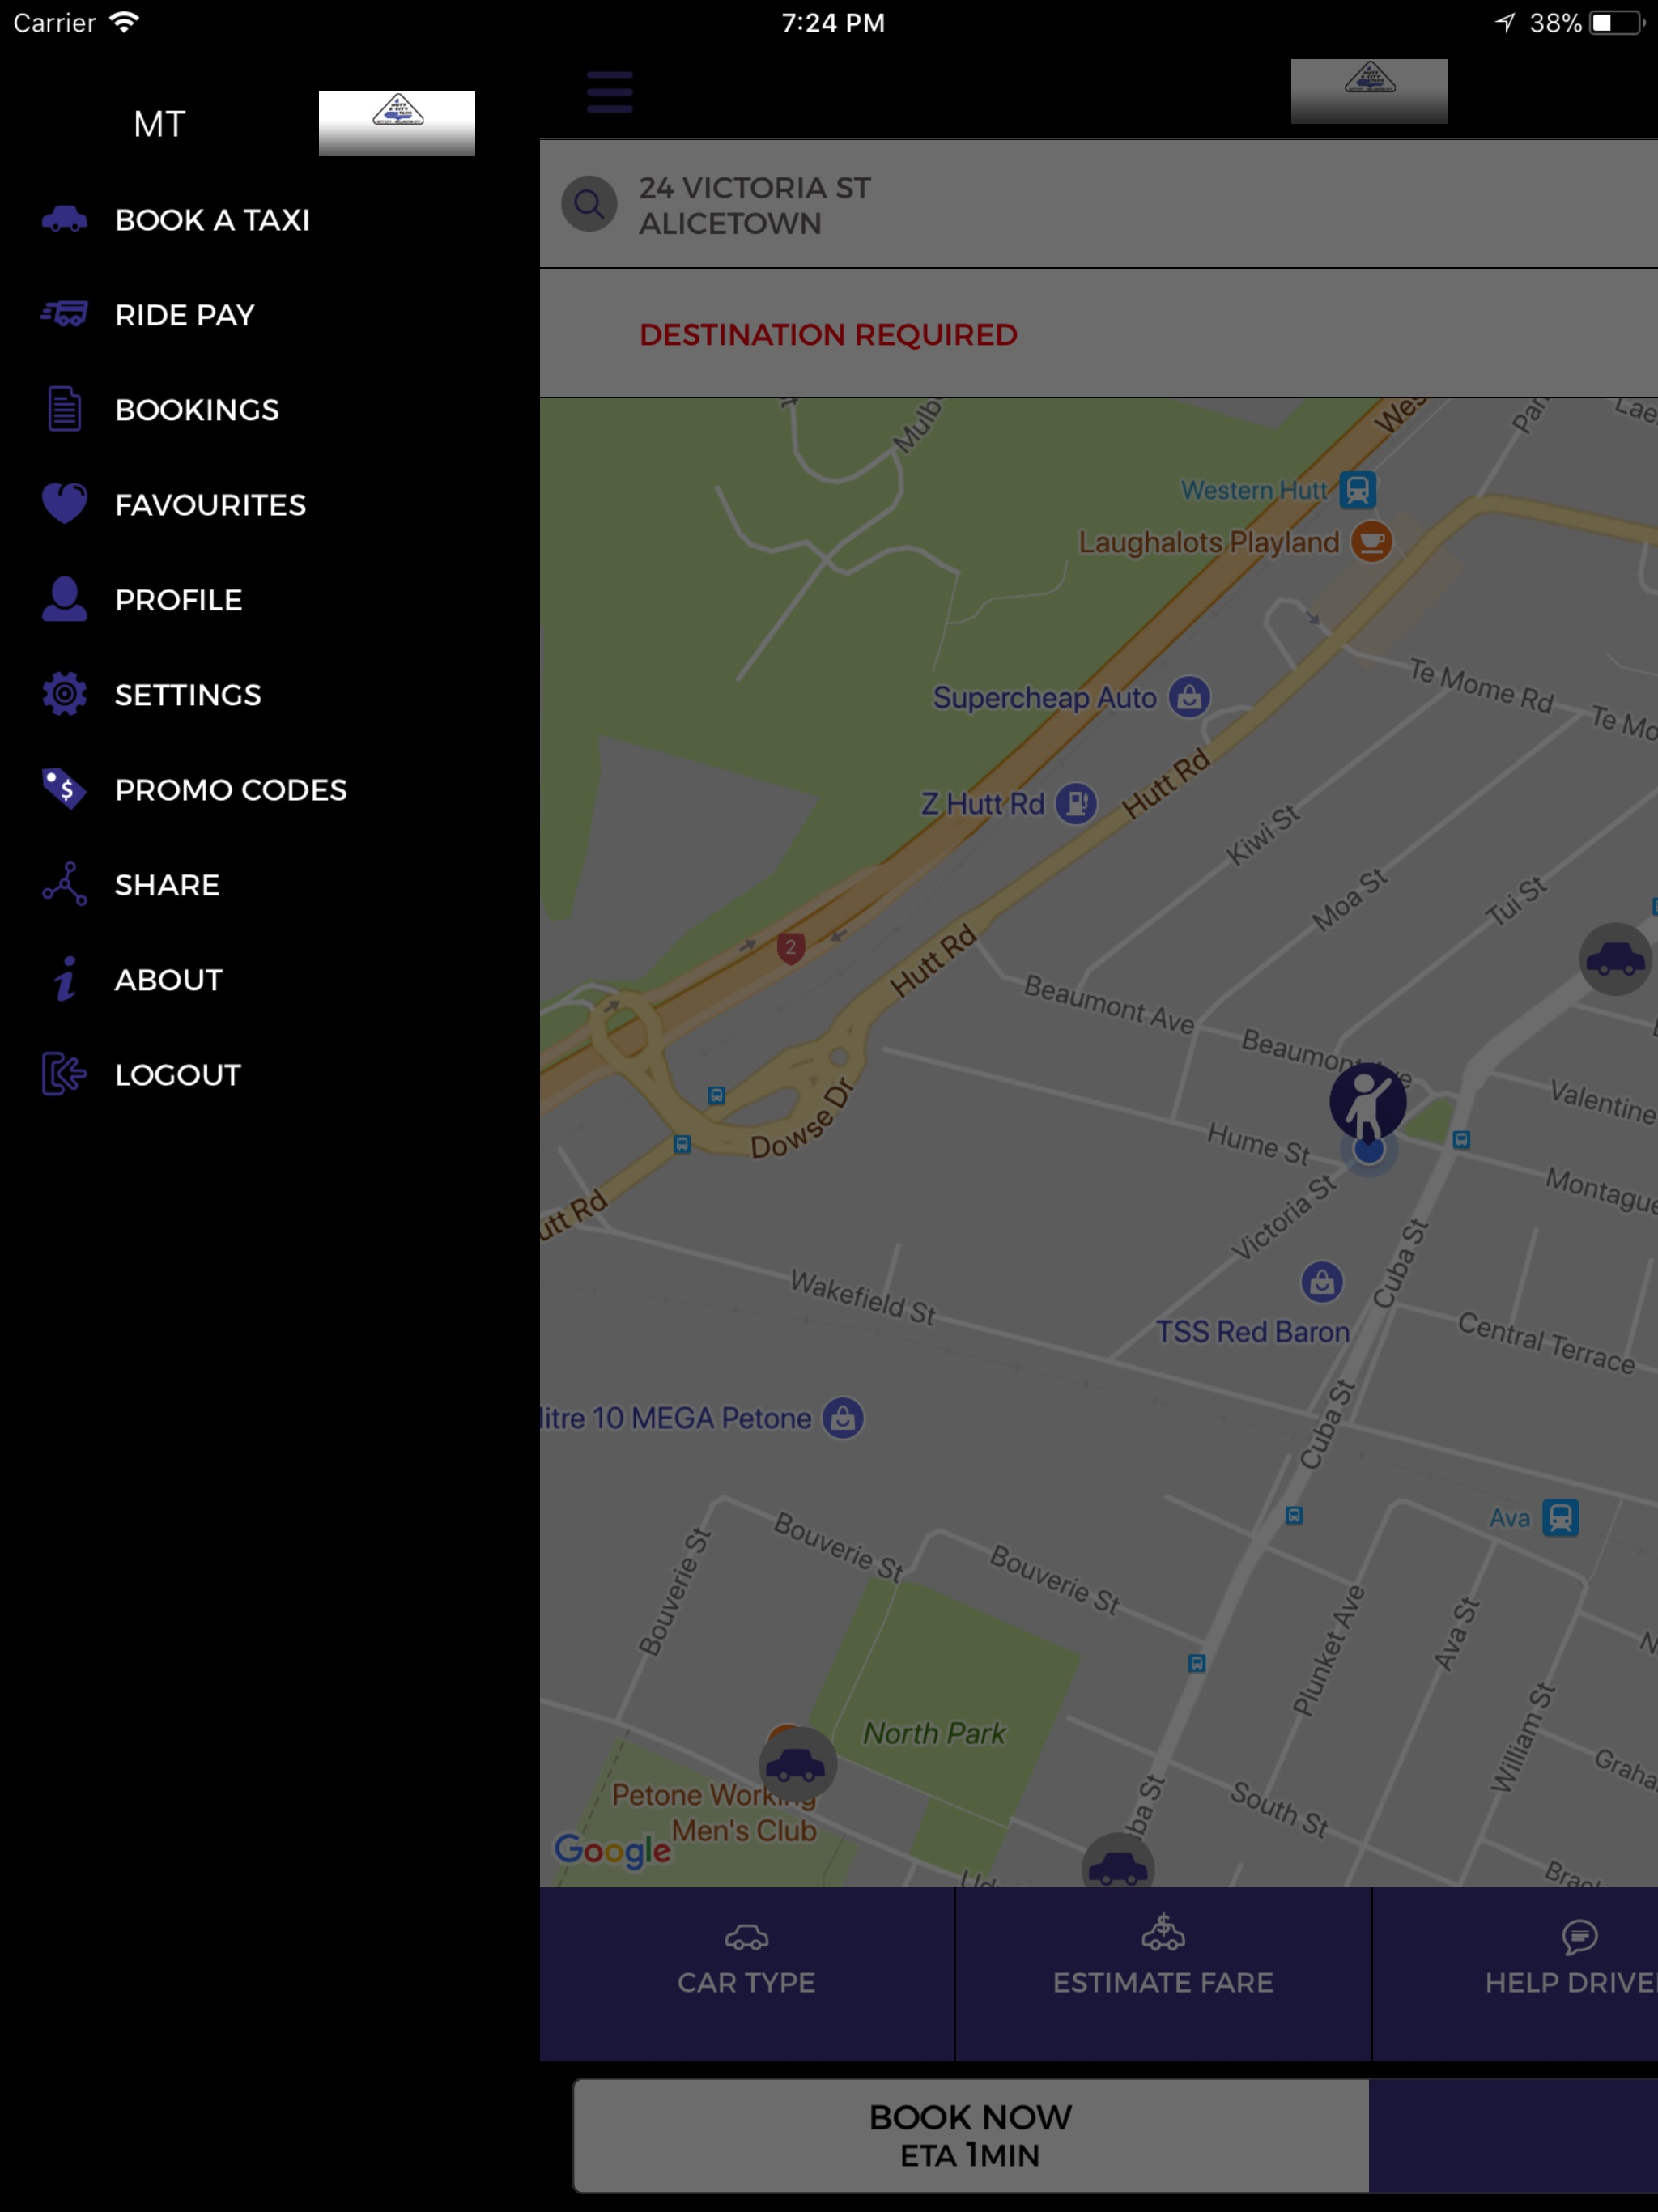This screenshot has height=2212, width=1658.
Task: Tap the car icon above CAR TYPE
Action: 747,1938
